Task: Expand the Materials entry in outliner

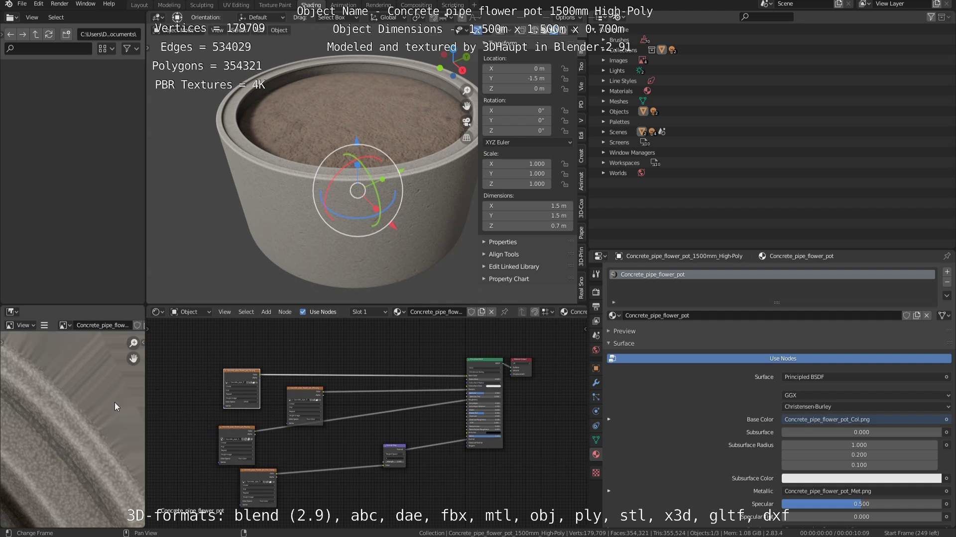Action: click(x=603, y=91)
